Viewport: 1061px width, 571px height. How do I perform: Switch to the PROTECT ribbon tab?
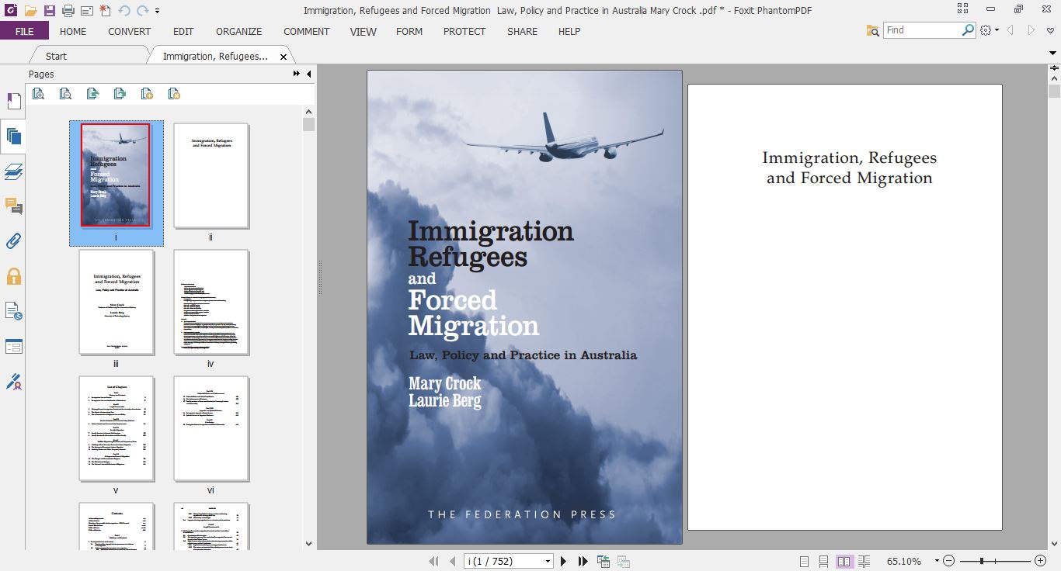(x=464, y=31)
